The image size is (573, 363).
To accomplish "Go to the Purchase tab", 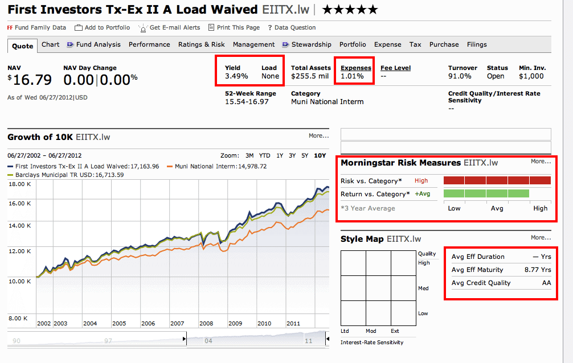I will (x=444, y=44).
